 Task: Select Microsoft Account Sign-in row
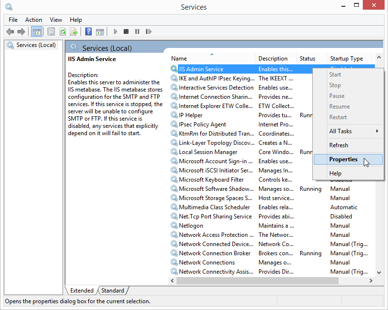click(x=241, y=161)
